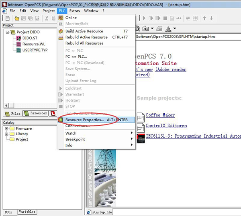
Task: Click the Open folder toolbar icon
Action: coord(17,18)
